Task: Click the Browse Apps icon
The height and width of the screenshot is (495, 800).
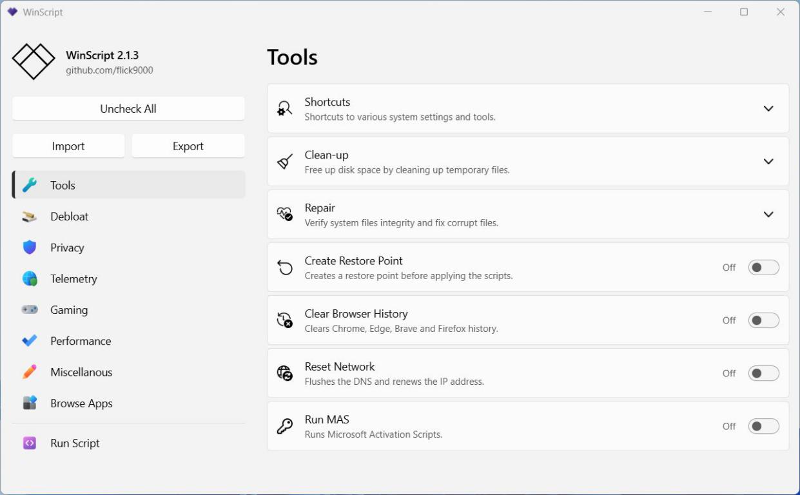Action: coord(30,403)
